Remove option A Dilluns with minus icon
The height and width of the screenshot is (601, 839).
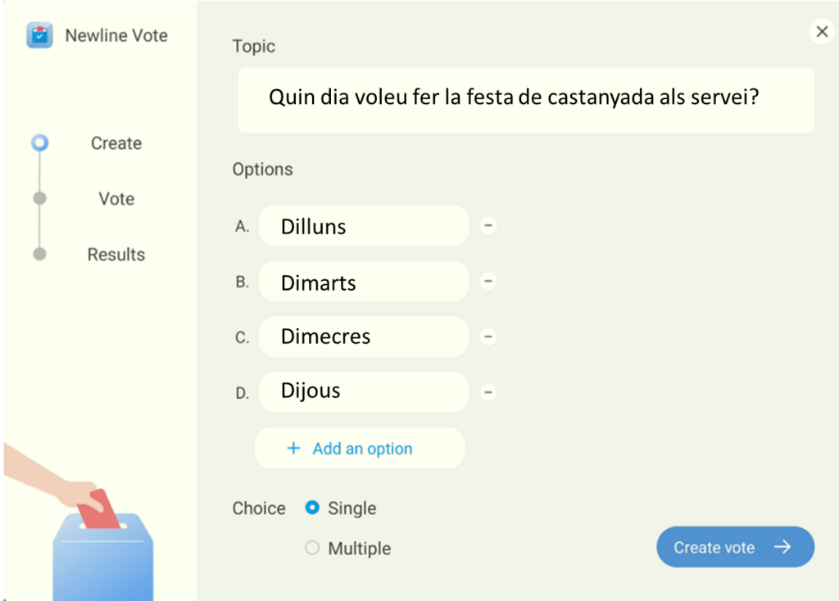(488, 226)
